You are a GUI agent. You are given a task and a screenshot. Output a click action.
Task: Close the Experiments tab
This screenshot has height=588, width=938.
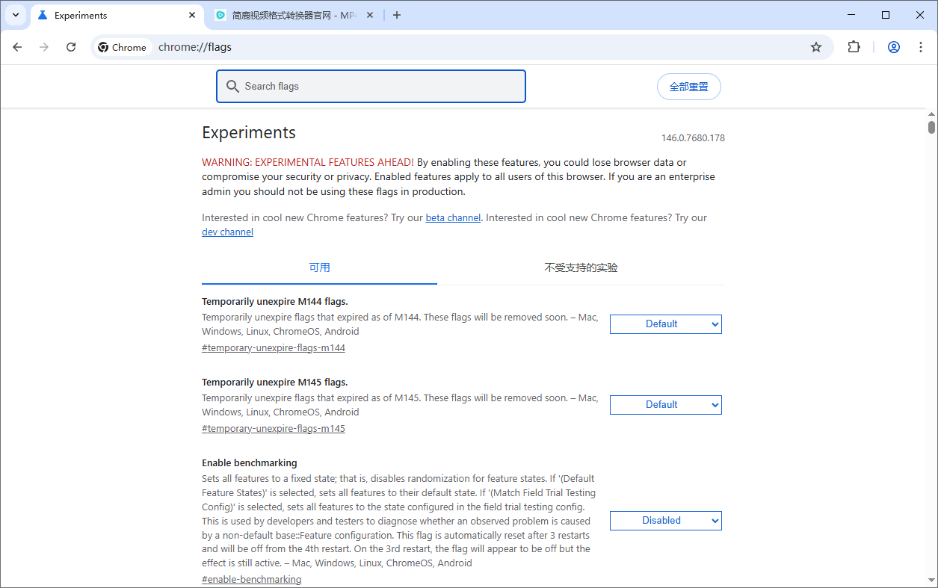[192, 15]
